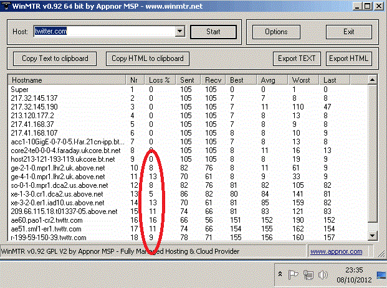This screenshot has width=387, height=288.
Task: Copy HTML to clipboard
Action: 148,58
